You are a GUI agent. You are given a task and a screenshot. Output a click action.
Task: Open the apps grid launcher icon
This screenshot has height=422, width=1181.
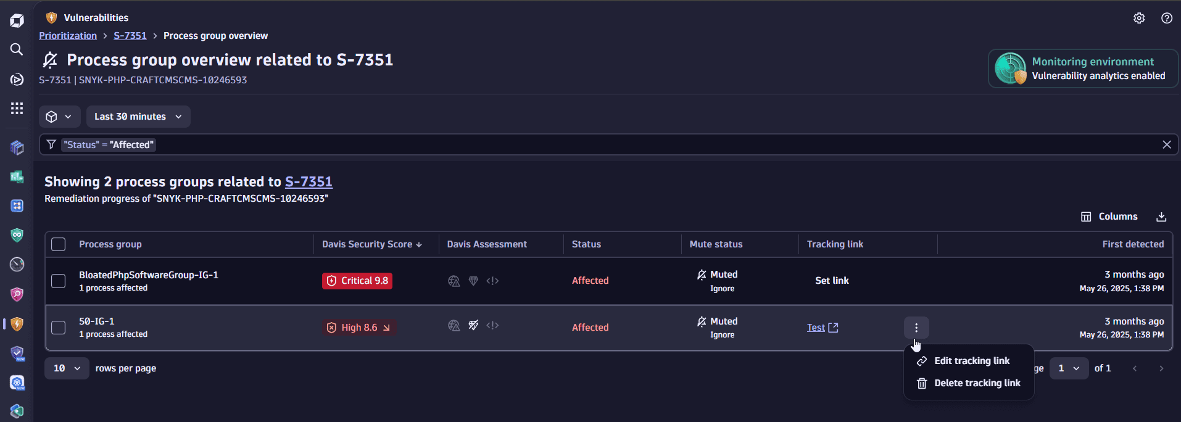click(17, 109)
